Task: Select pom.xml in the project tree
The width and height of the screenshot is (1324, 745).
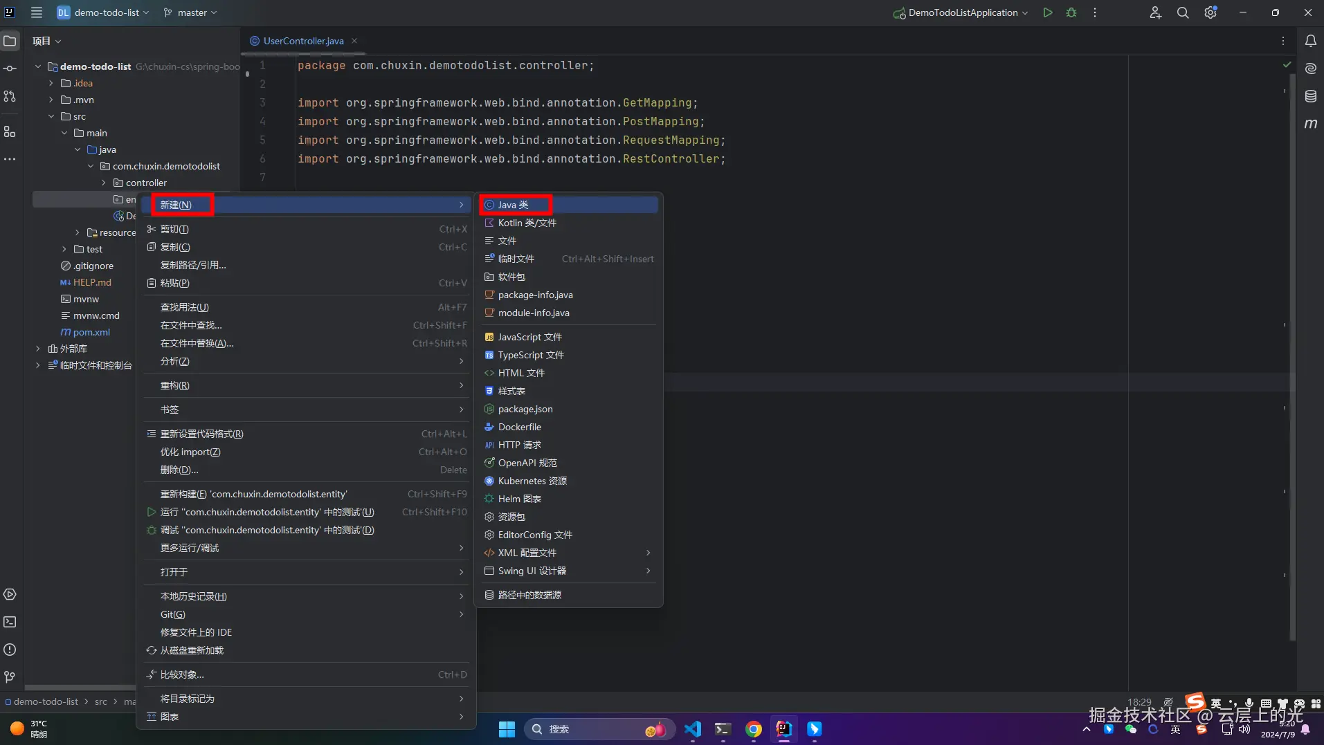Action: click(91, 332)
